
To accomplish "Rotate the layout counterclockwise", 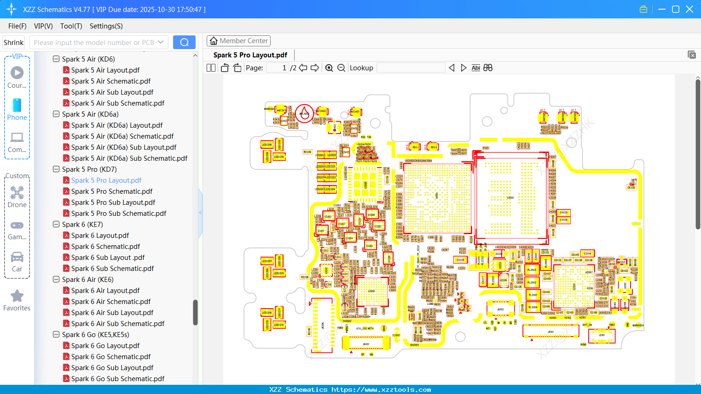I will click(224, 68).
